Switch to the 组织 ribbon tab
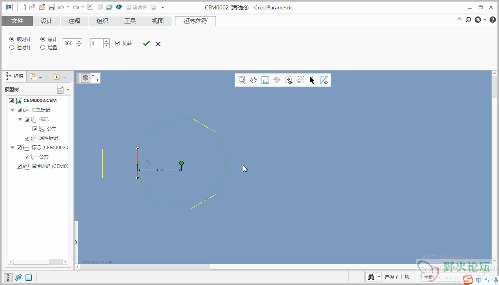The width and height of the screenshot is (499, 285). [102, 21]
